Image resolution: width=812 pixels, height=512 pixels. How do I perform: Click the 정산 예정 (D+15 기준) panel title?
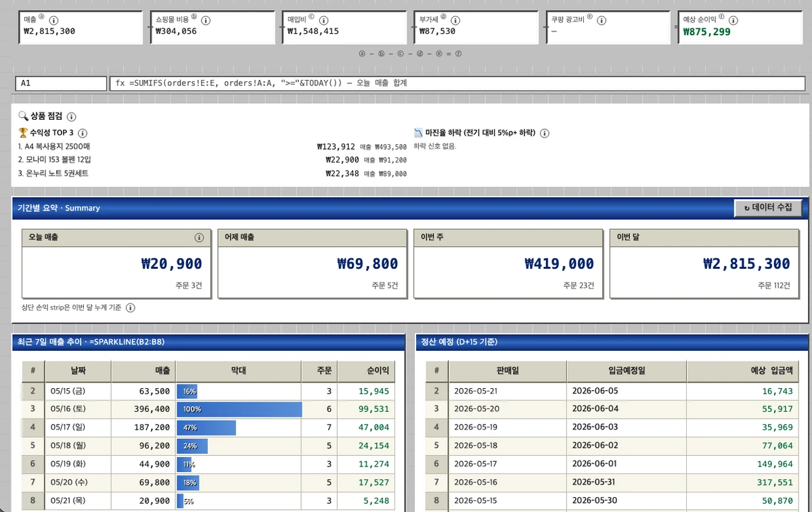tap(612, 342)
